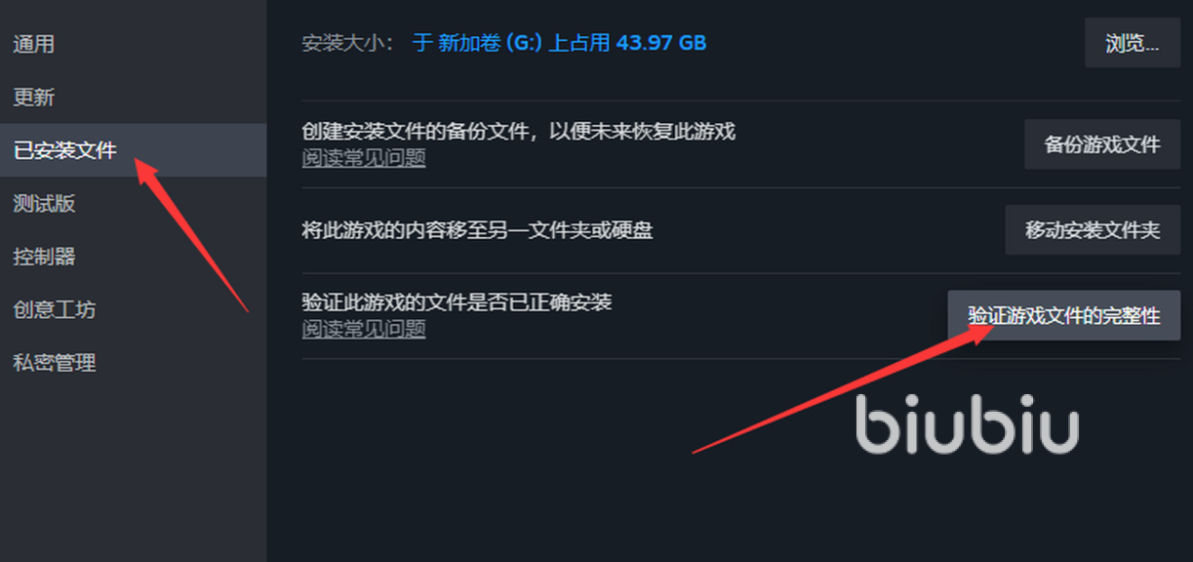
Task: Click the 移动安装文件夹 move folder button
Action: [1093, 230]
